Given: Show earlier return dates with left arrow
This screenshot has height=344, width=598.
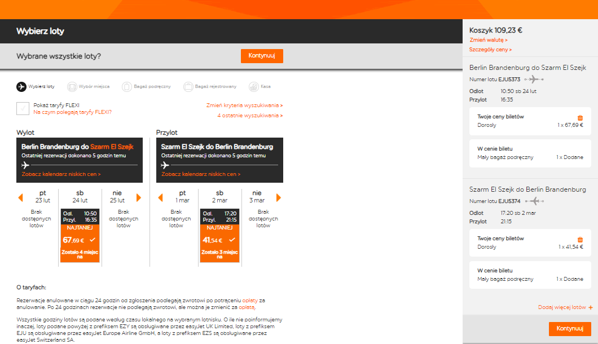Looking at the screenshot, I should (161, 197).
